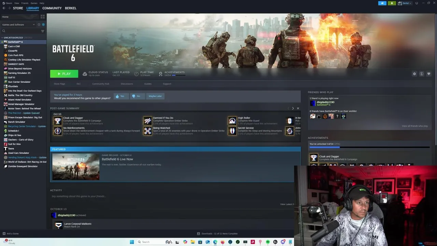
Task: Open the Berkel profile tab
Action: point(71,8)
